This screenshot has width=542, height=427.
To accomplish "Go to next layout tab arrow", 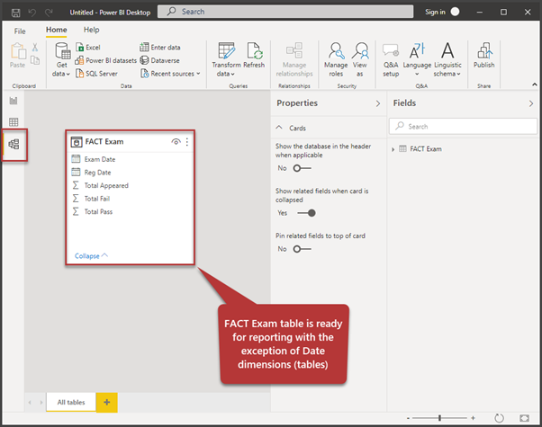I will tap(41, 402).
